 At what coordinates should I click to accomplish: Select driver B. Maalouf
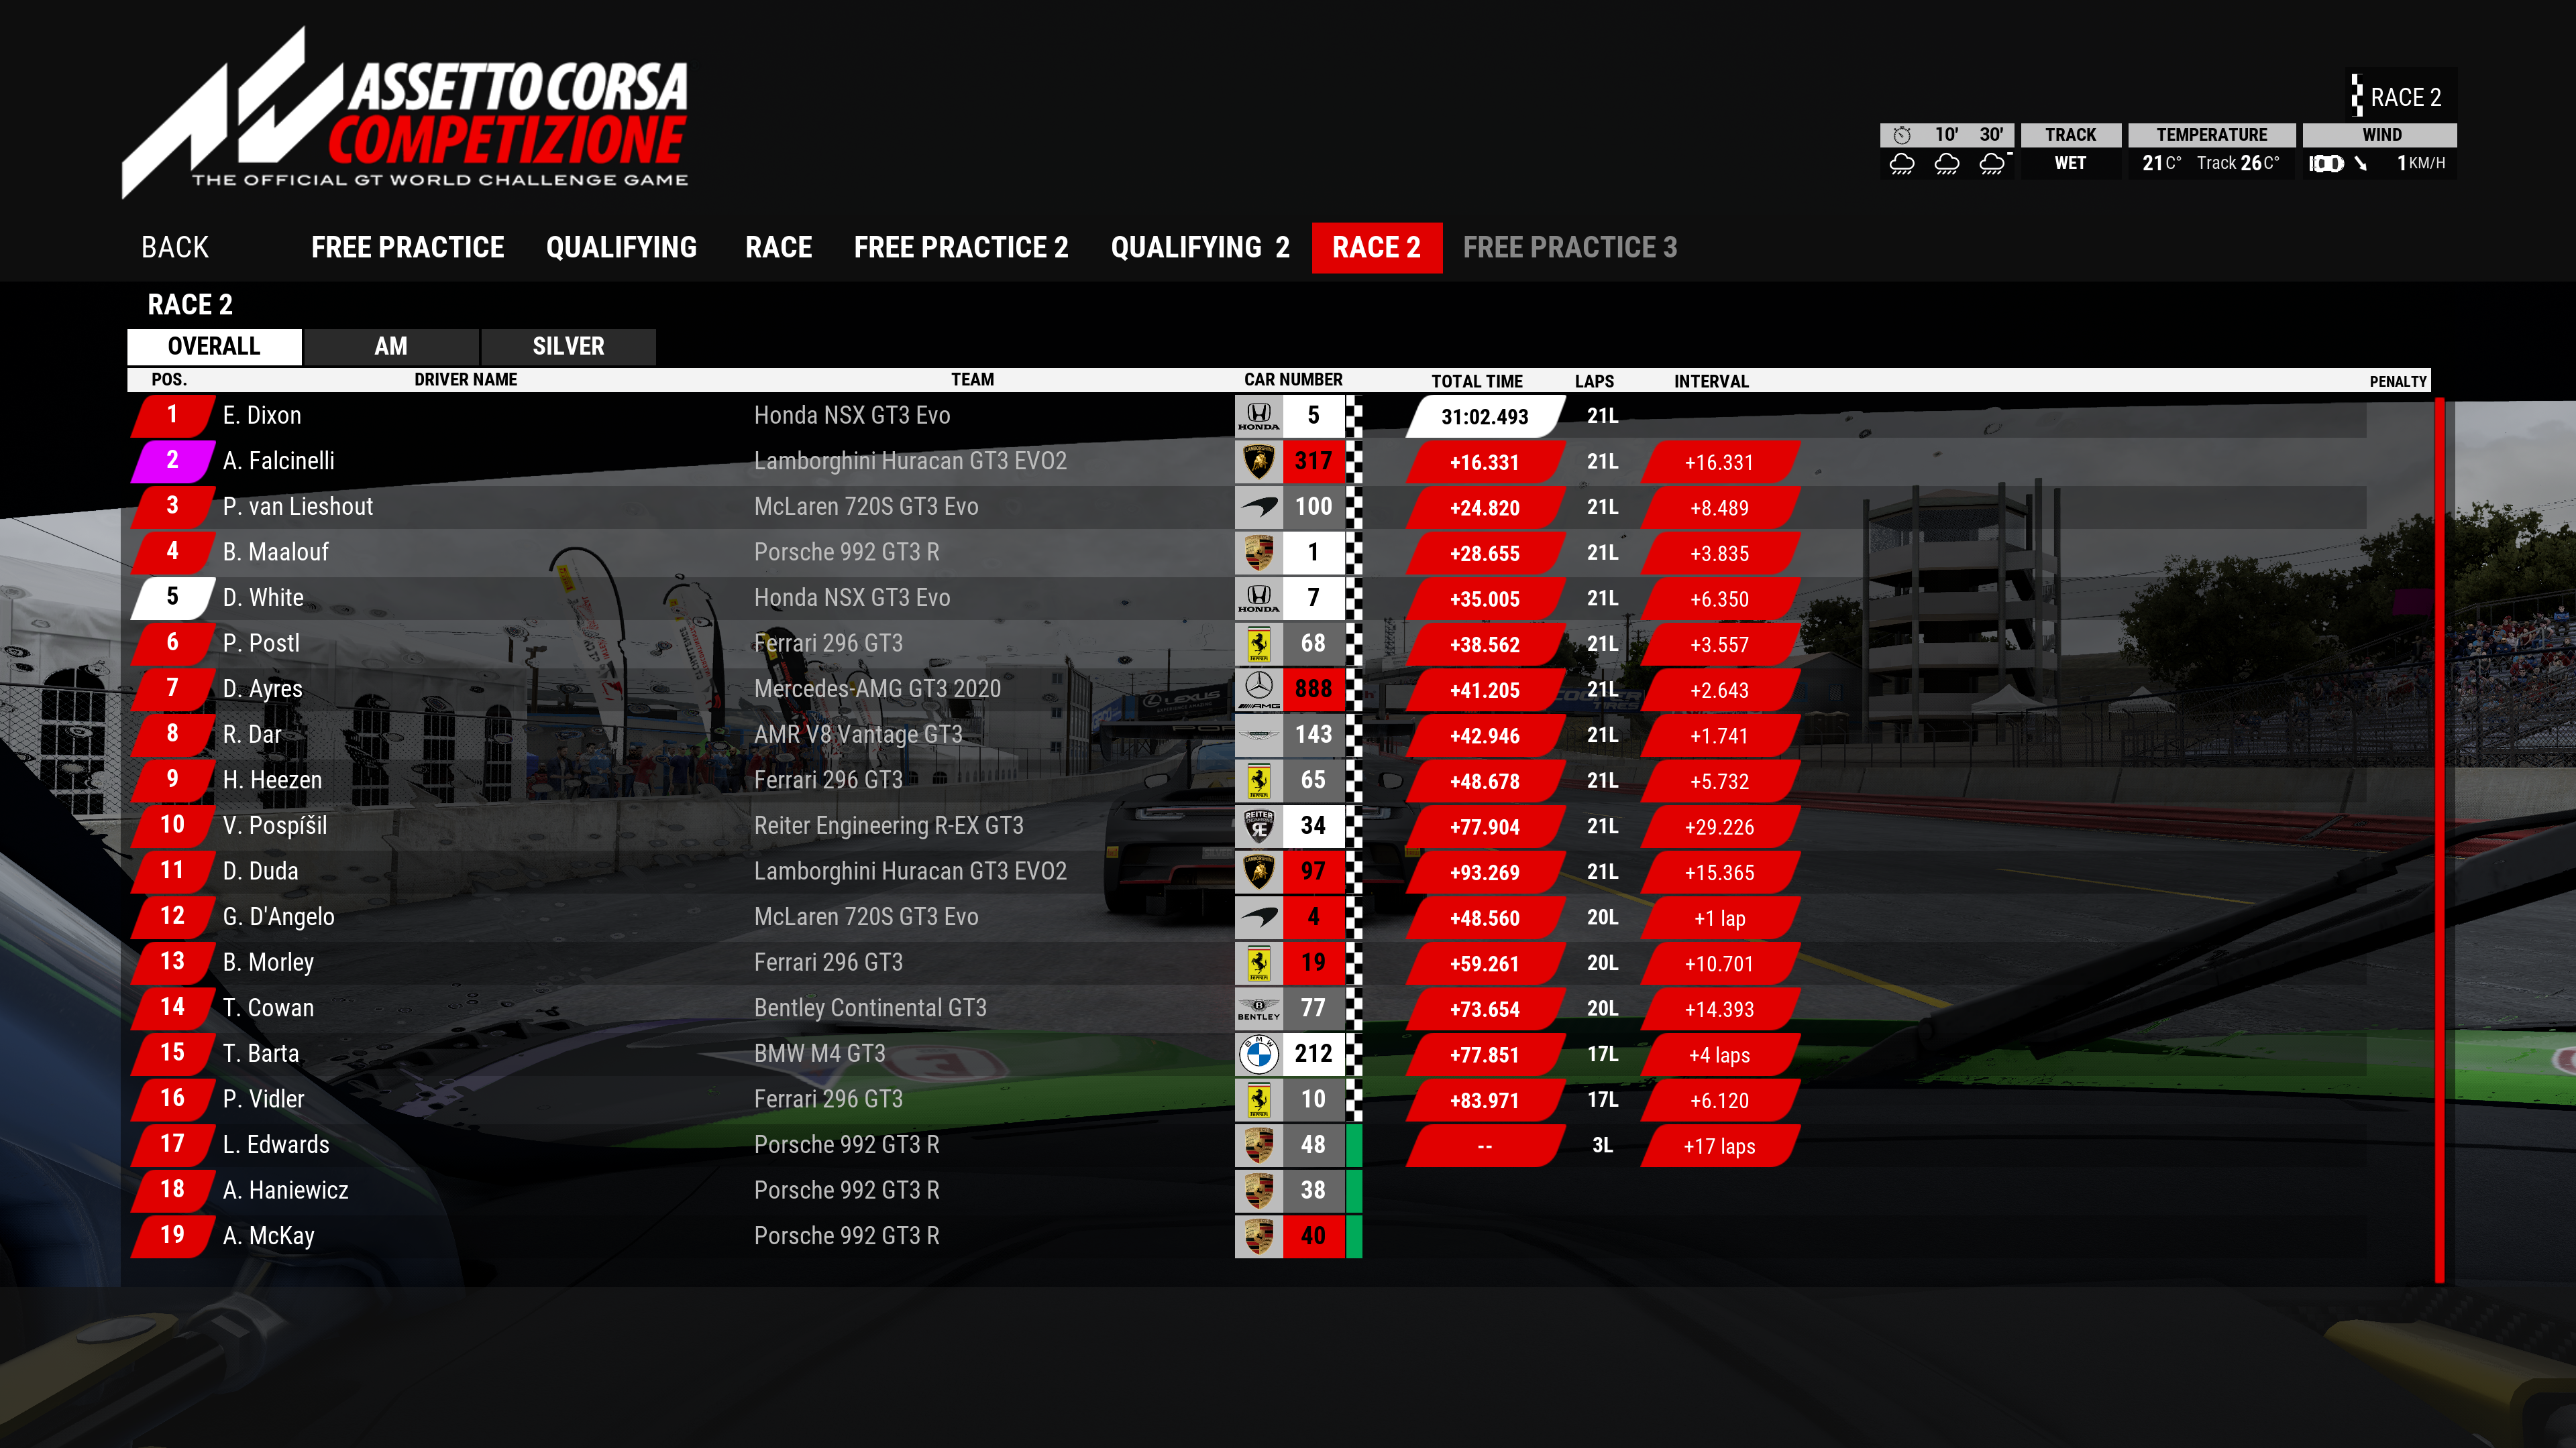(276, 552)
